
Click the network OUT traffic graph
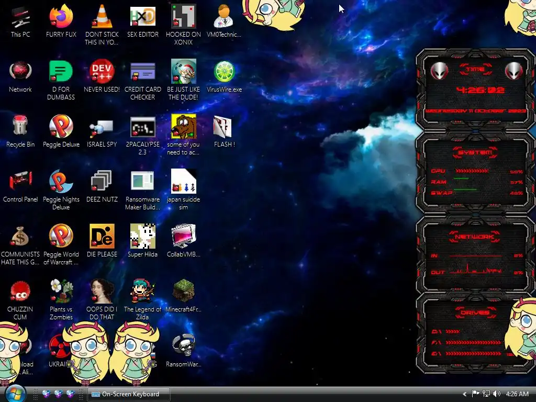[475, 270]
